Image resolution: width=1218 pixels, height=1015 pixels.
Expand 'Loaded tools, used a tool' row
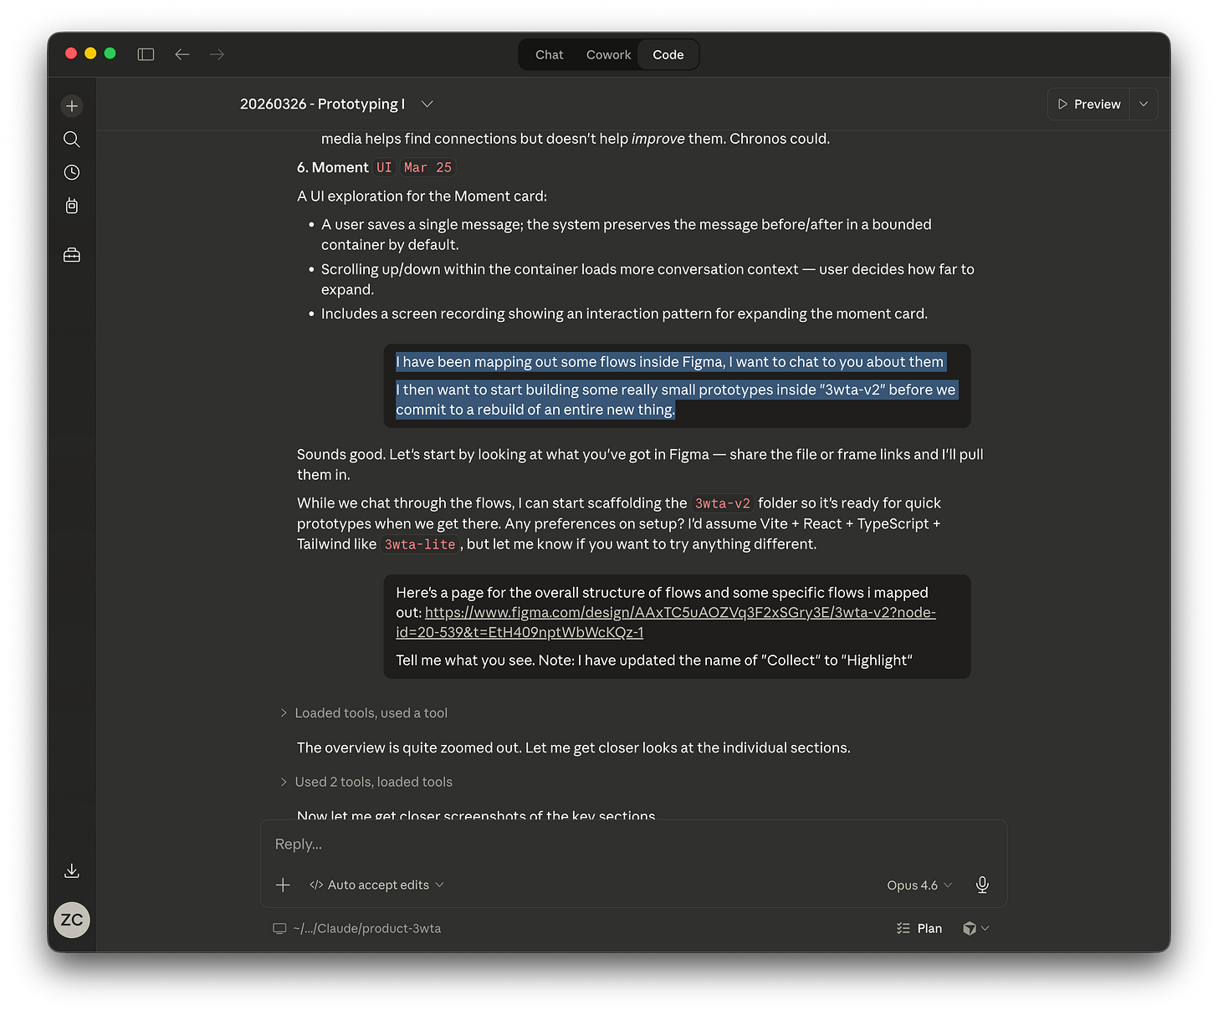point(364,713)
